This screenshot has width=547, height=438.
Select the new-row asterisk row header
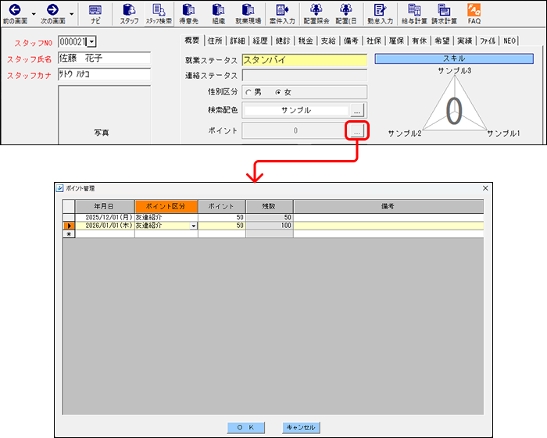[x=69, y=234]
